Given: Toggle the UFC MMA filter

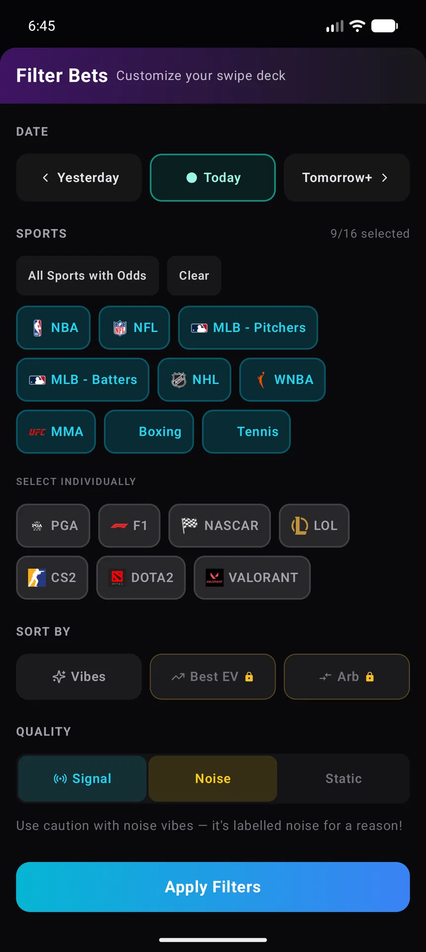Looking at the screenshot, I should pos(56,432).
